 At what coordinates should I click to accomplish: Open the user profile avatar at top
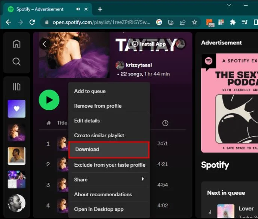[181, 44]
